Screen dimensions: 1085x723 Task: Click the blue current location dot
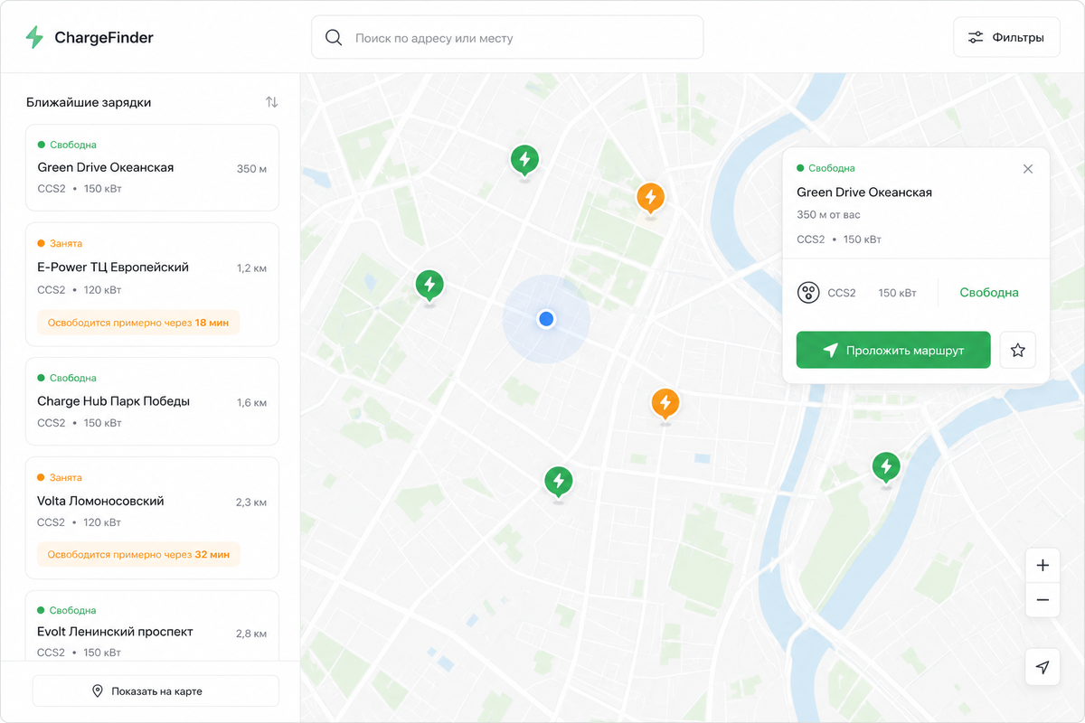click(546, 318)
